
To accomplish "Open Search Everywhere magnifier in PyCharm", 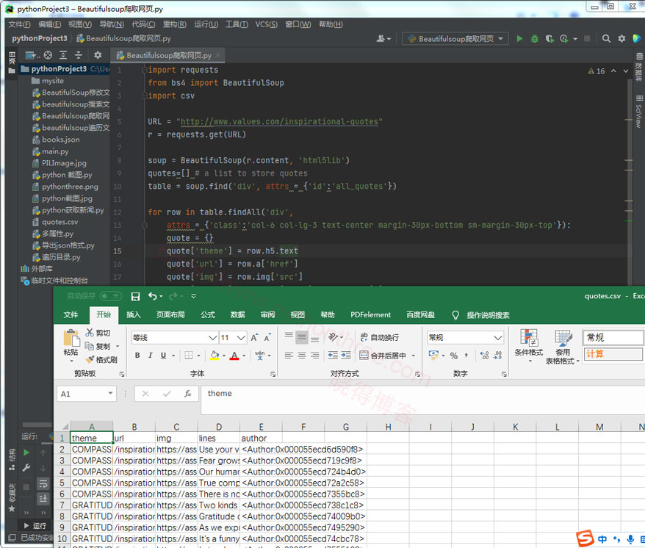I will point(606,39).
